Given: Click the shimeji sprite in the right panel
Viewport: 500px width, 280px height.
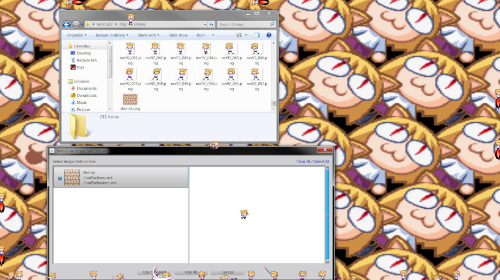Looking at the screenshot, I should click(x=244, y=214).
